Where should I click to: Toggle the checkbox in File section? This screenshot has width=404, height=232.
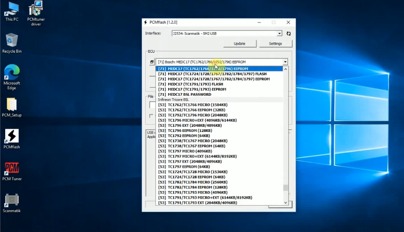pos(151,116)
